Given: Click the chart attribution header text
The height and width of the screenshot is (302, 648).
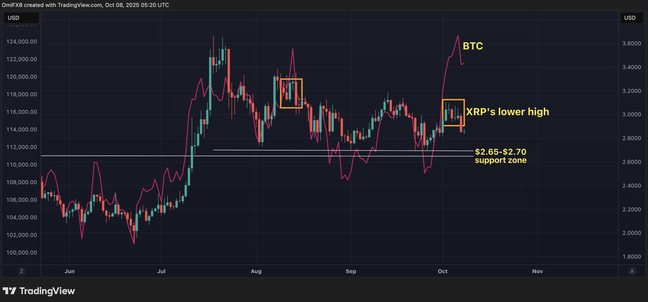Looking at the screenshot, I should (85, 5).
